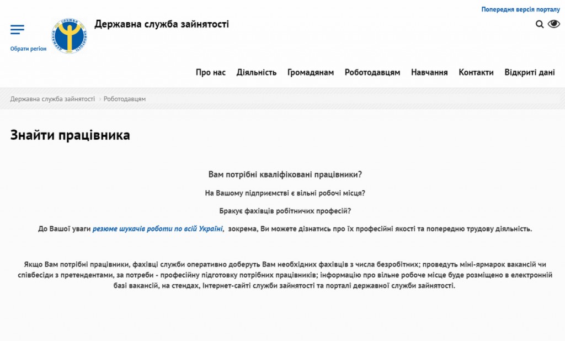Screen dimensions: 565x341
Task: Click the "Державна служба зайнятості" site title
Action: click(162, 24)
